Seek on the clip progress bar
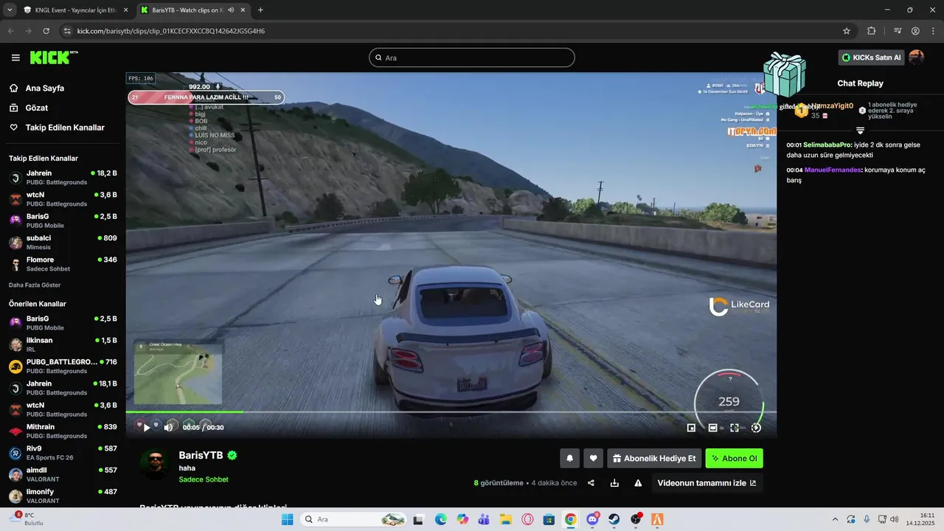The image size is (944, 531). click(451, 412)
